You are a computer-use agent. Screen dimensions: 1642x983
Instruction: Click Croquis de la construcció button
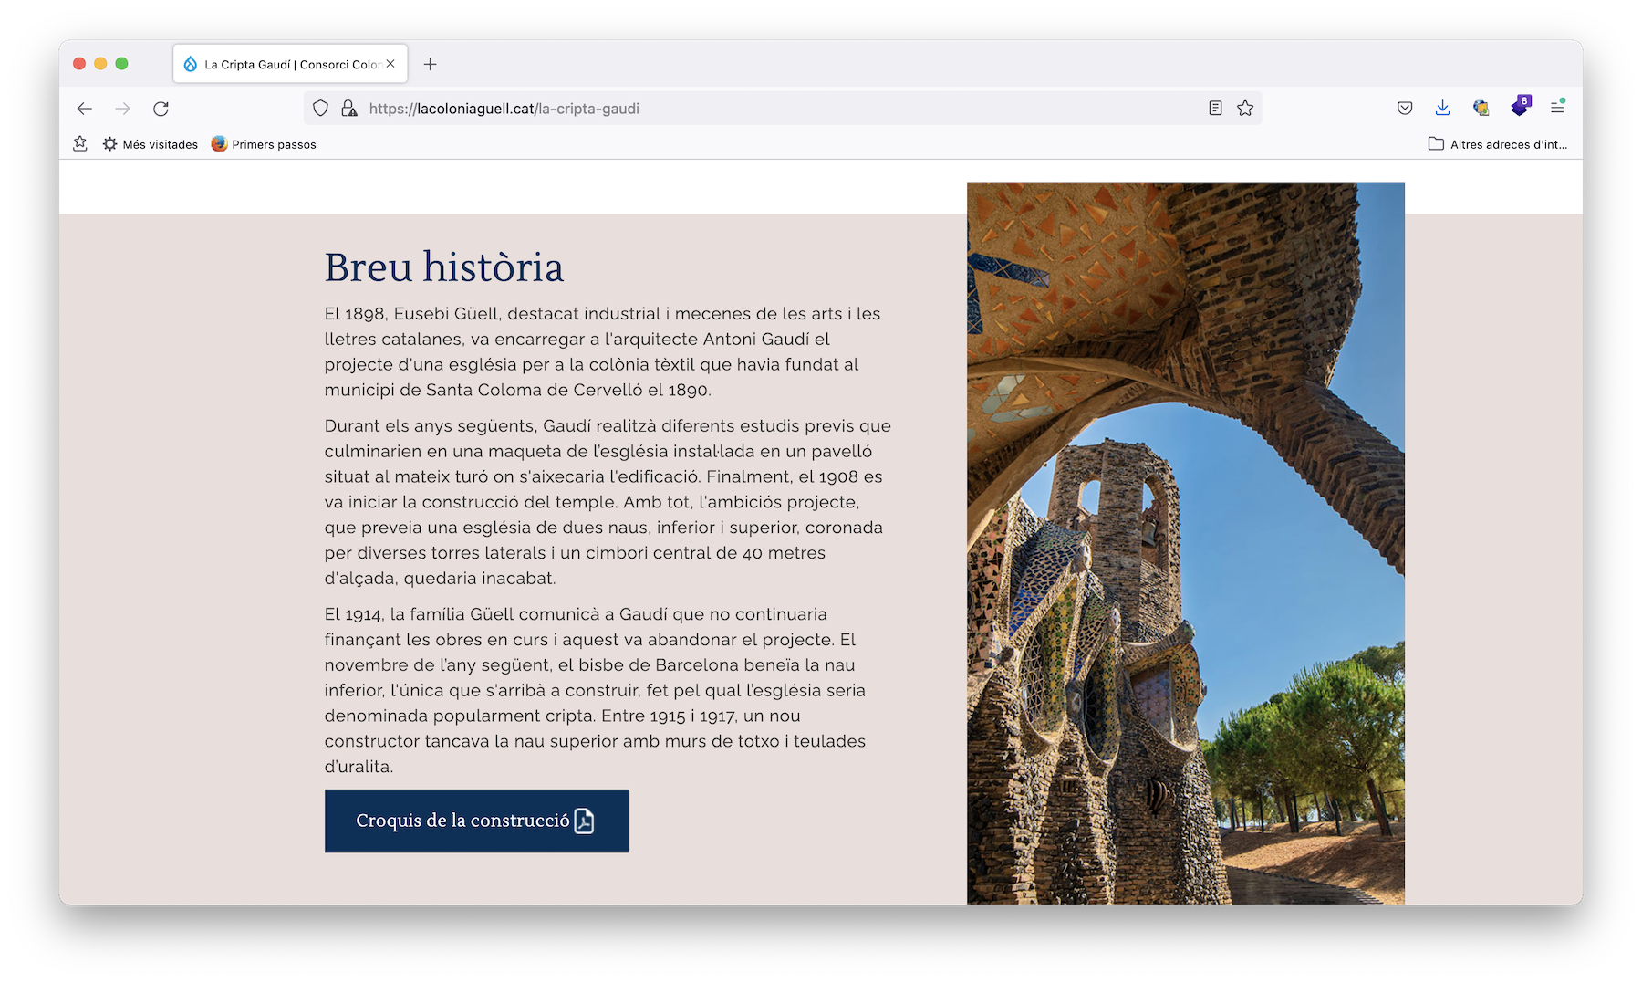(476, 821)
